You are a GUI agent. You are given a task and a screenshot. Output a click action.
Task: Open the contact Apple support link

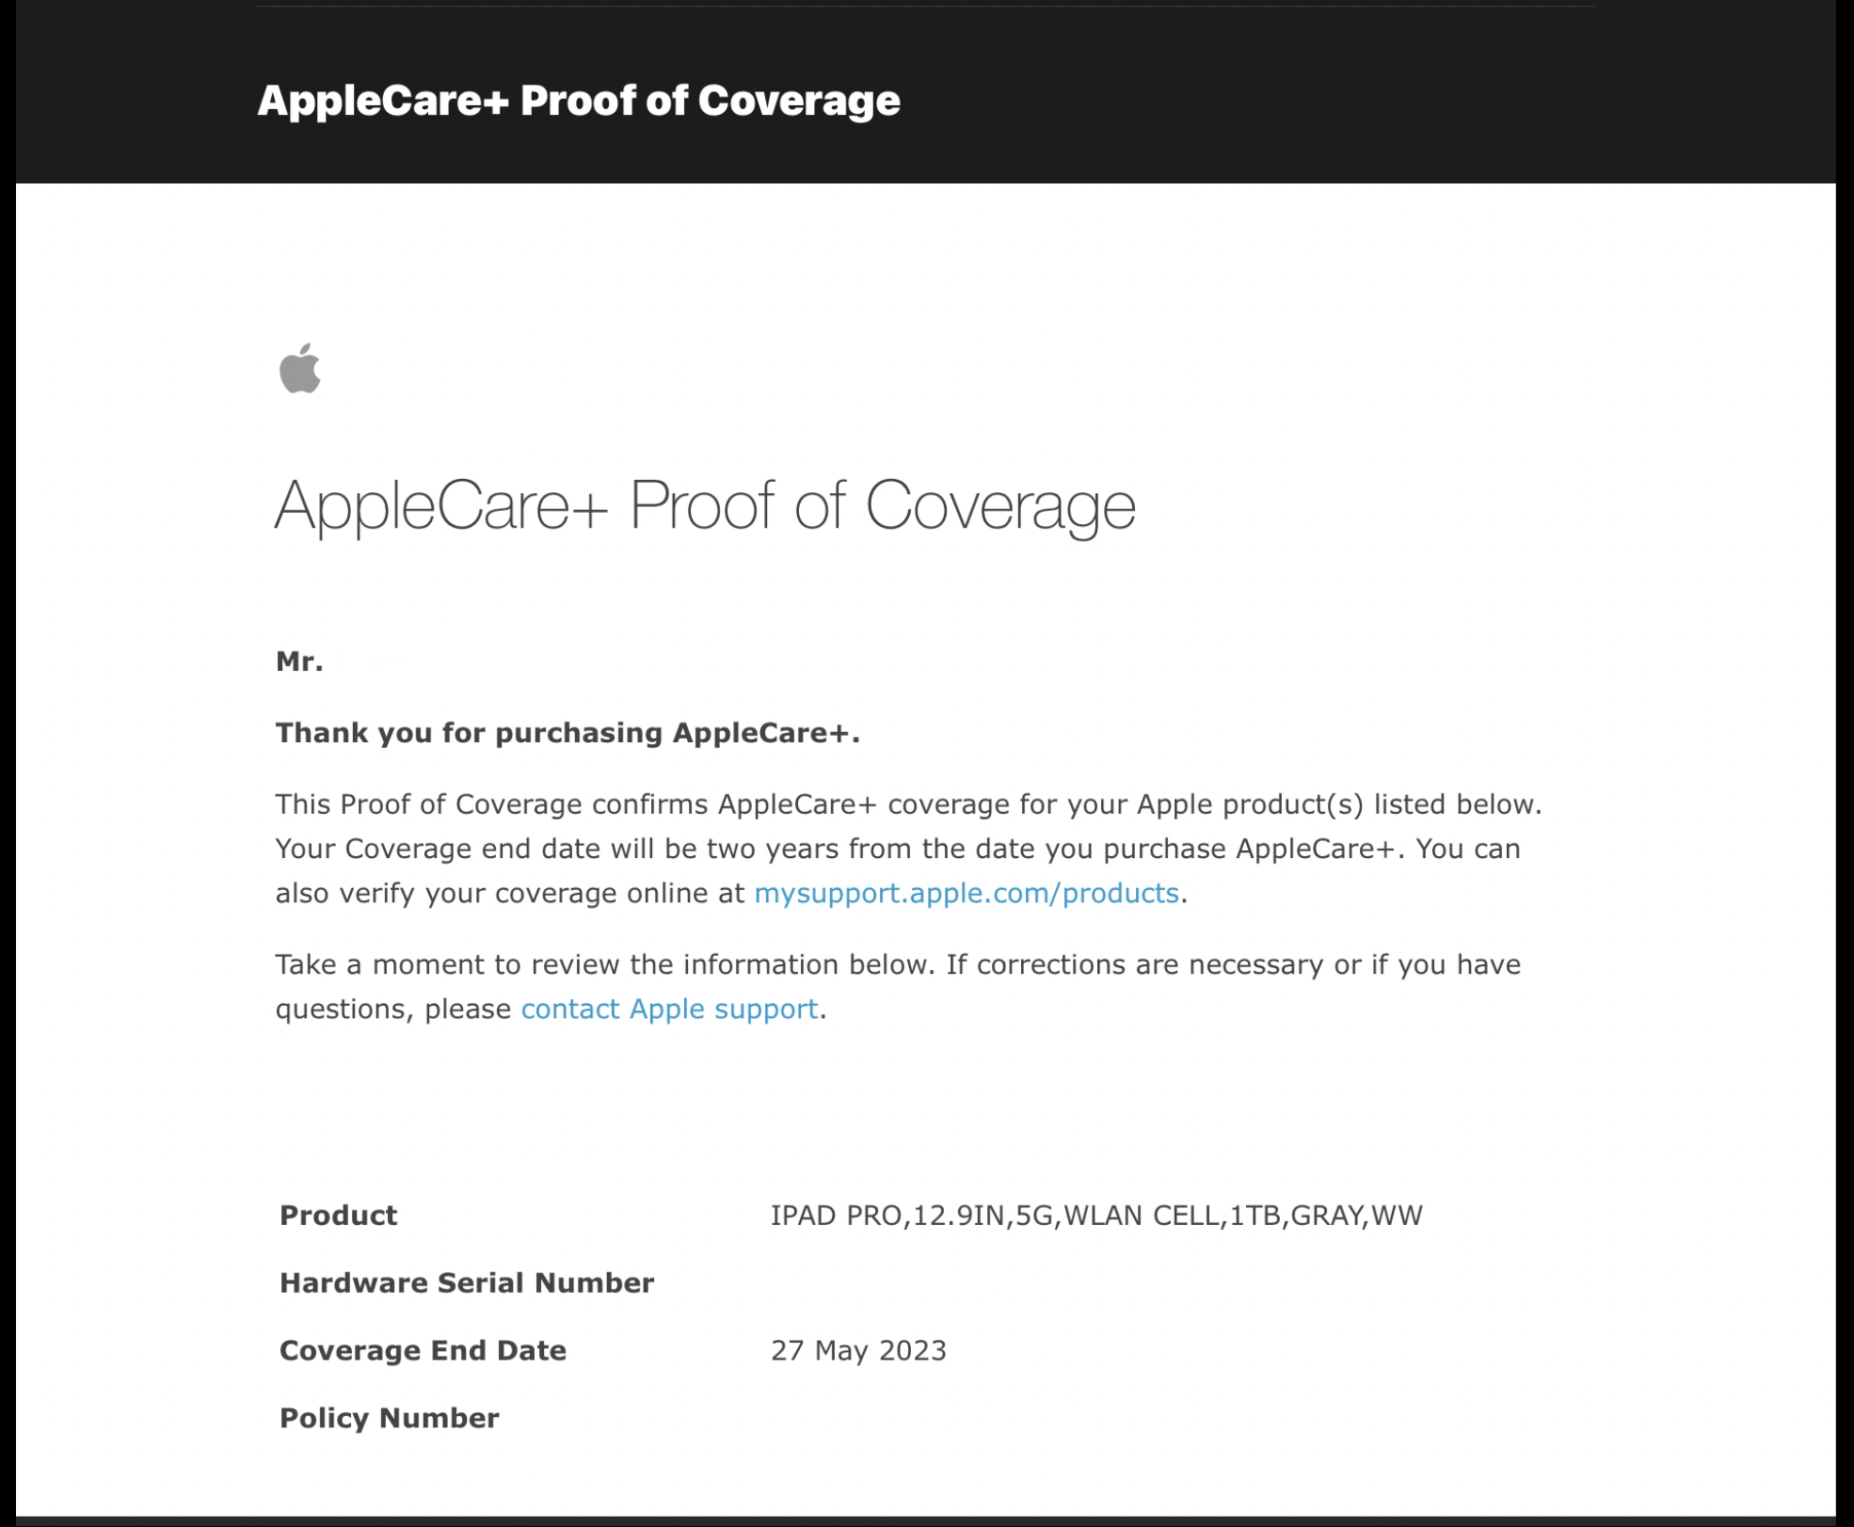coord(669,1009)
